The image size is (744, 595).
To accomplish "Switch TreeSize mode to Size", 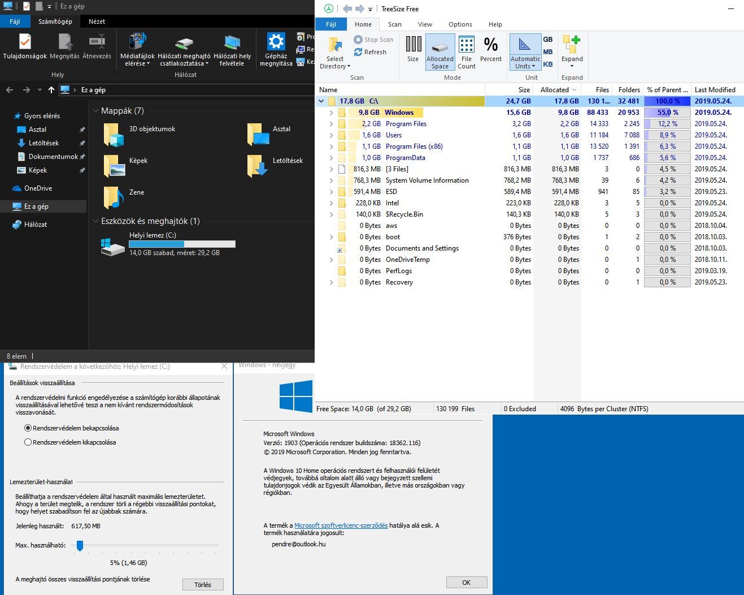I will tap(413, 49).
